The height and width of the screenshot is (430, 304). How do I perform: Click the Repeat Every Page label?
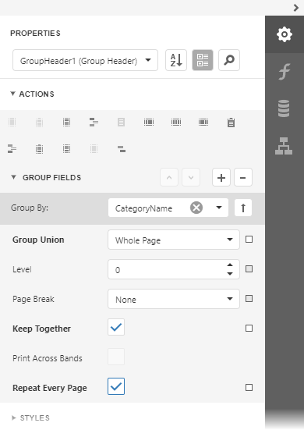[x=50, y=388]
